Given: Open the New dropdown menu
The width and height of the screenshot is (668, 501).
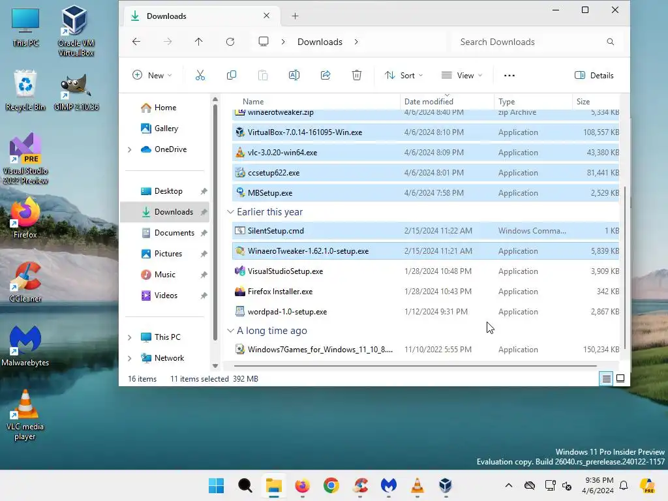Looking at the screenshot, I should point(152,76).
